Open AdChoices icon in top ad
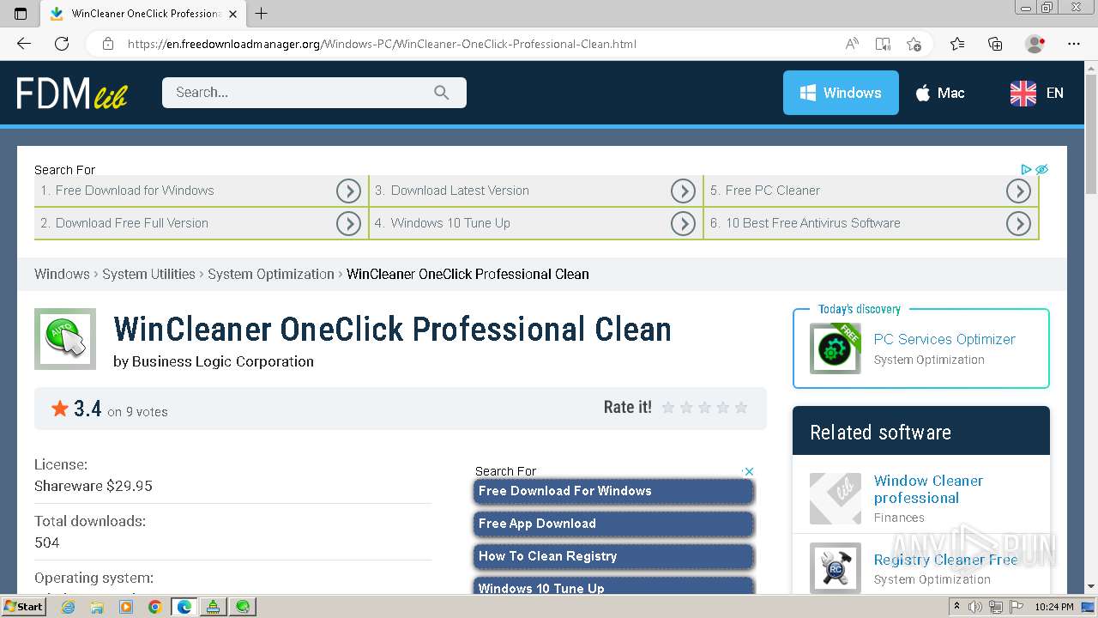The width and height of the screenshot is (1098, 618). (x=1026, y=169)
